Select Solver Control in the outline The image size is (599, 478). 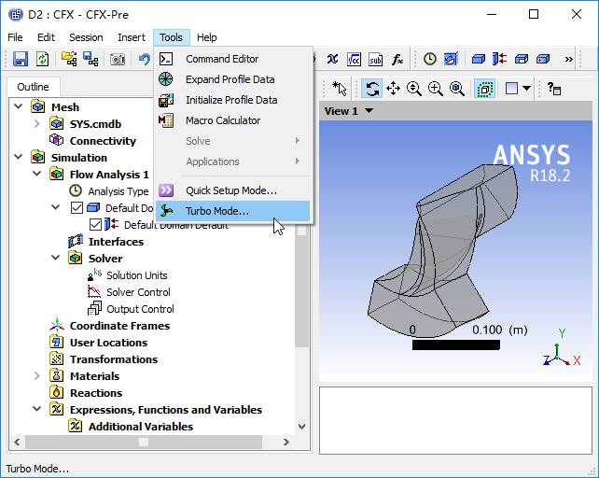click(138, 292)
